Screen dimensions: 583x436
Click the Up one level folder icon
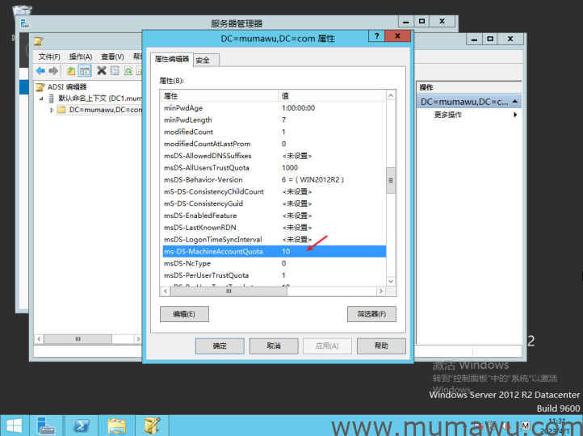(x=71, y=71)
